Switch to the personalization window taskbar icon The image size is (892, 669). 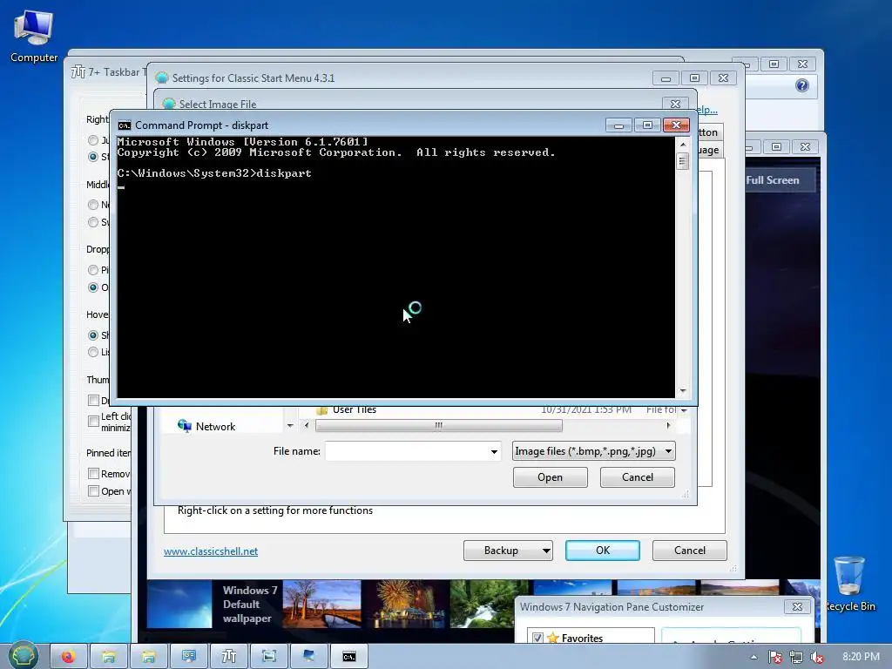(x=189, y=657)
